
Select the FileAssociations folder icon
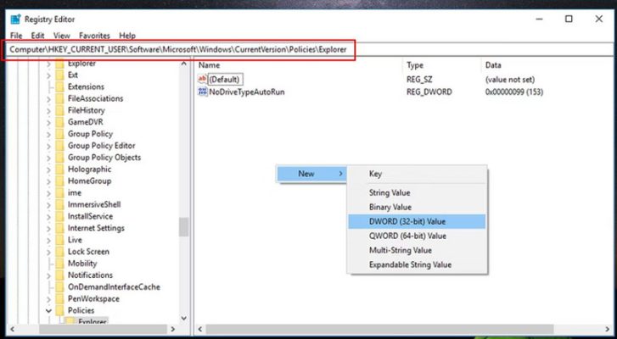click(59, 98)
